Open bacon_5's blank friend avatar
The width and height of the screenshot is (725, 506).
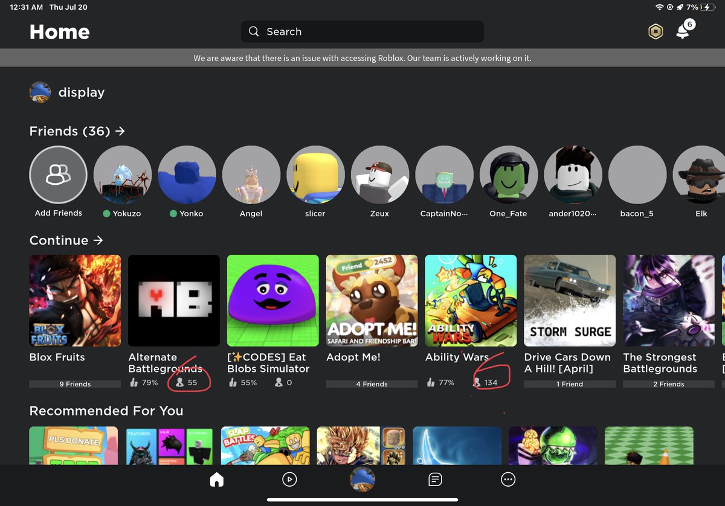637,175
